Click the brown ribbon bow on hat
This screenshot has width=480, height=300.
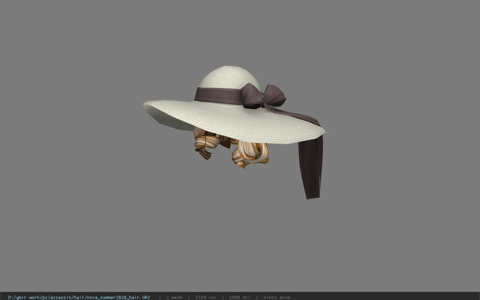[x=264, y=96]
